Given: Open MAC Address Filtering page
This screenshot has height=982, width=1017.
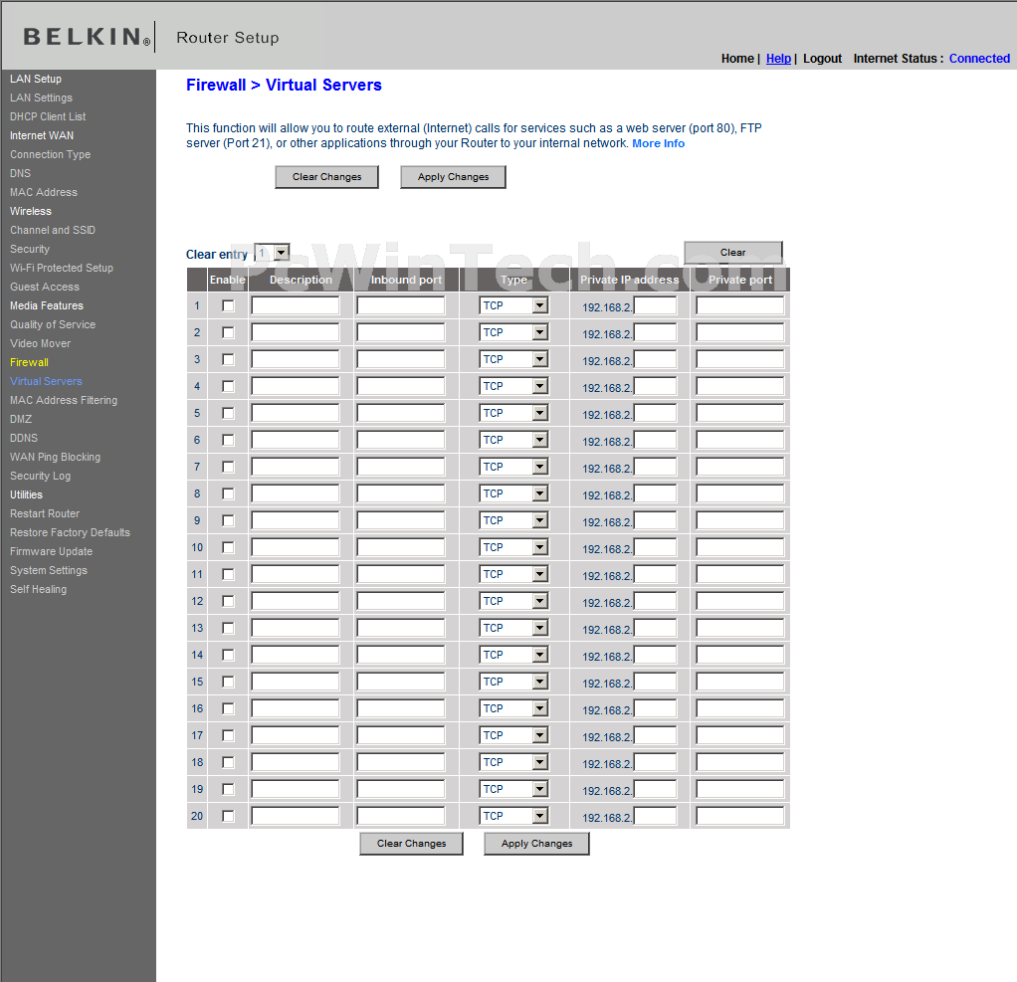Looking at the screenshot, I should pos(64,400).
